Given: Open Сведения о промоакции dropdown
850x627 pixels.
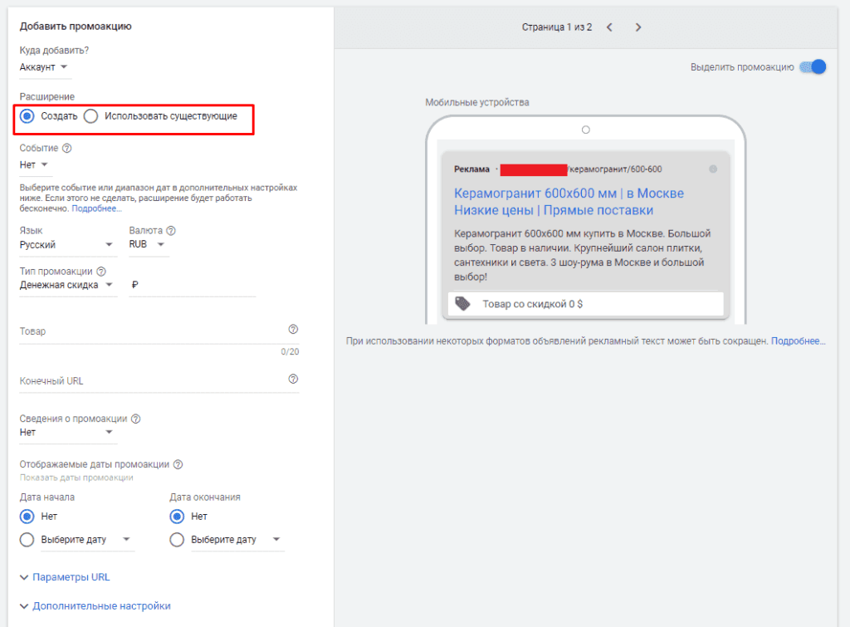Looking at the screenshot, I should 66,433.
